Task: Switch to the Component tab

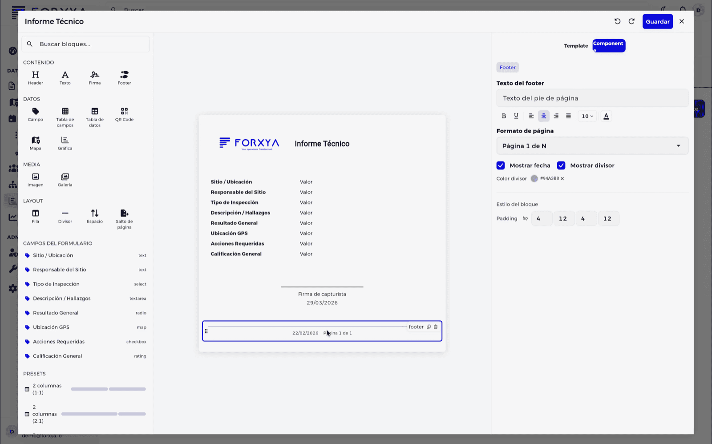Action: pos(609,45)
